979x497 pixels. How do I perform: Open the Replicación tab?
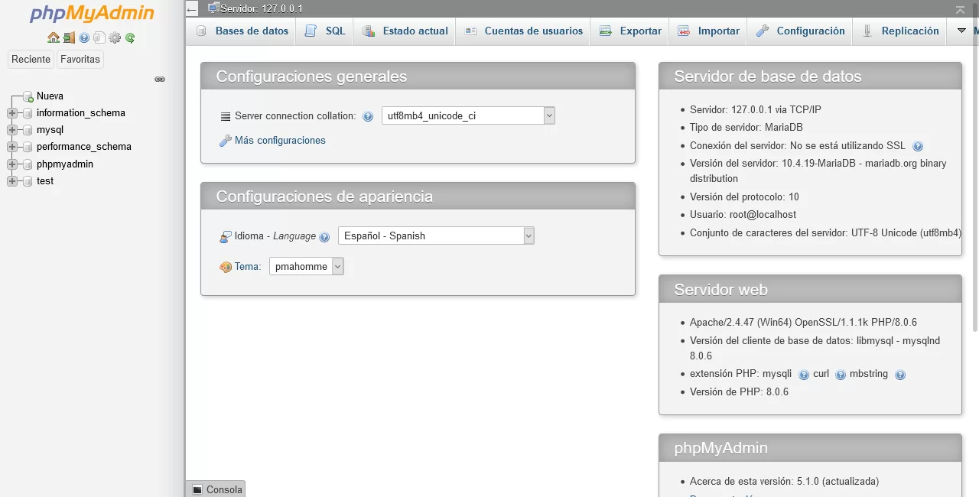(x=900, y=31)
